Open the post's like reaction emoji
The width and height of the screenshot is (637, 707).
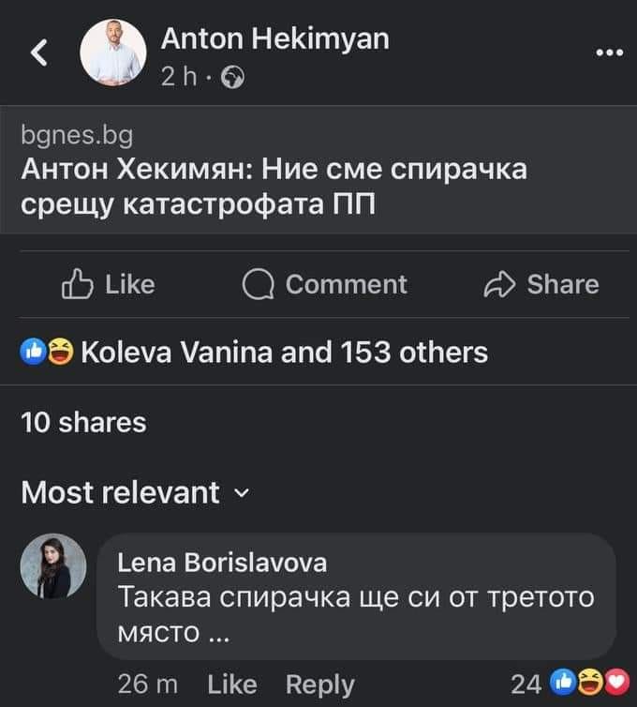click(33, 352)
